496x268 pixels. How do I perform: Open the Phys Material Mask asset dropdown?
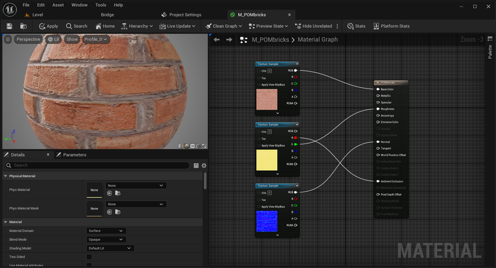click(136, 204)
